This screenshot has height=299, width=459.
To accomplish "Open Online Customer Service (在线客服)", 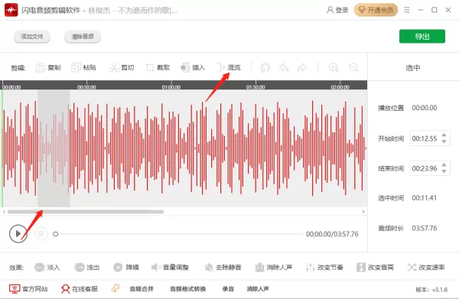I will pyautogui.click(x=80, y=289).
